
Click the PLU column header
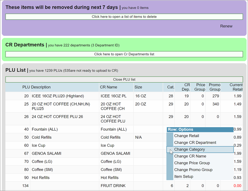[26, 87]
